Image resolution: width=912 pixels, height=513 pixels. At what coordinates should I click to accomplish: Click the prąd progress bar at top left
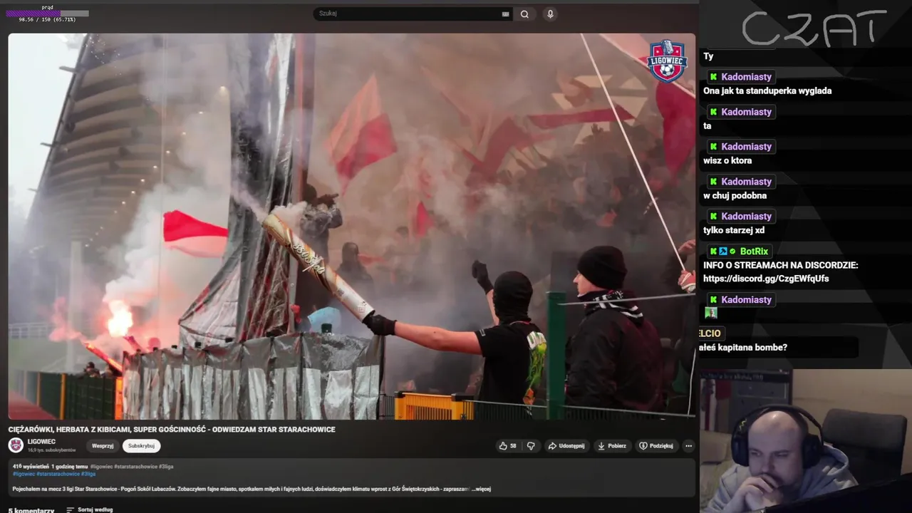48,14
